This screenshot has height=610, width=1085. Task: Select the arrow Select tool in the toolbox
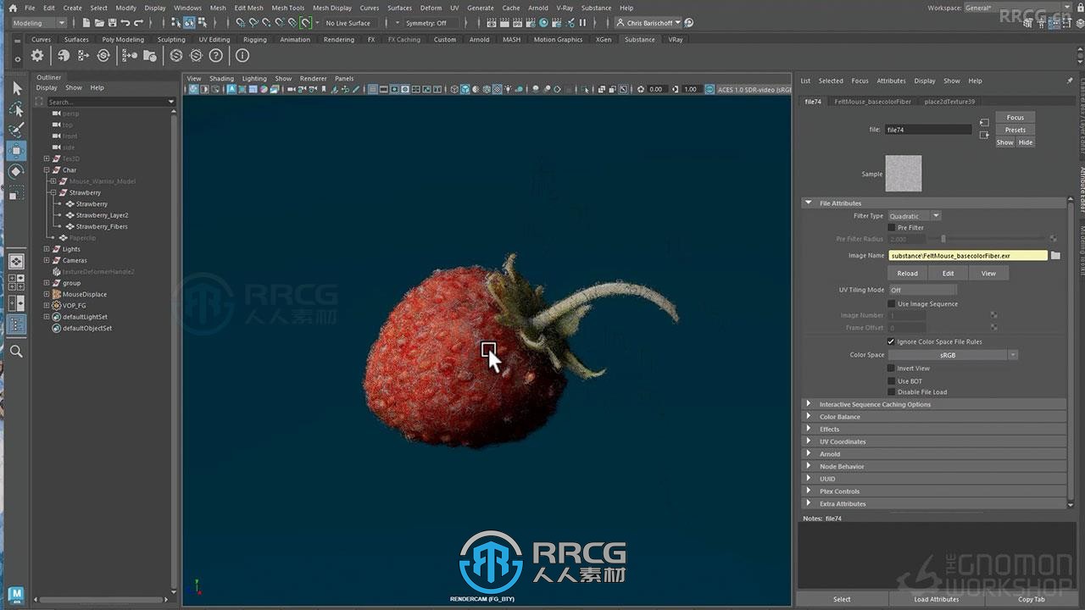click(x=16, y=89)
